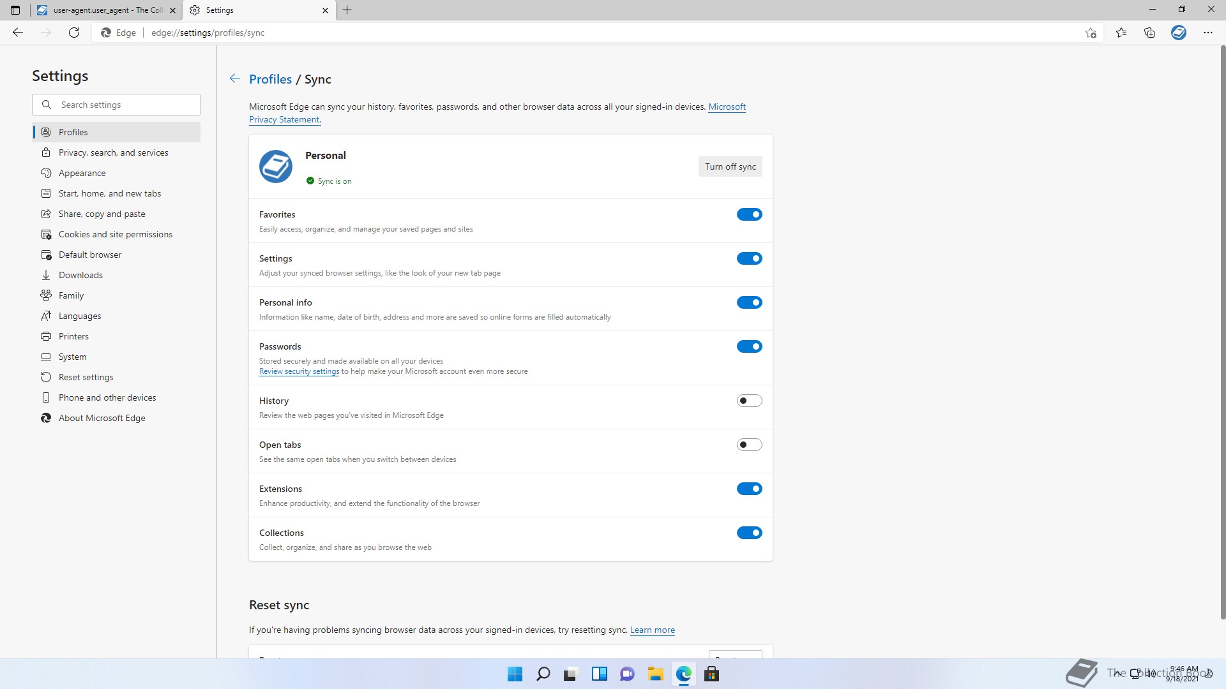The height and width of the screenshot is (689, 1226).
Task: Refresh the current page
Action: pos(74,33)
